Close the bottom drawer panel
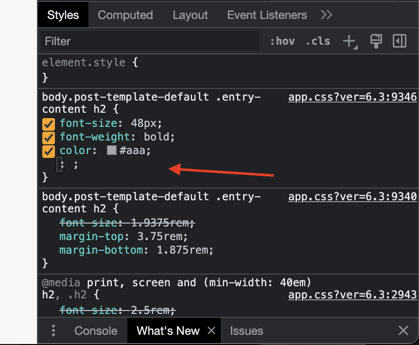The height and width of the screenshot is (345, 419). [403, 330]
